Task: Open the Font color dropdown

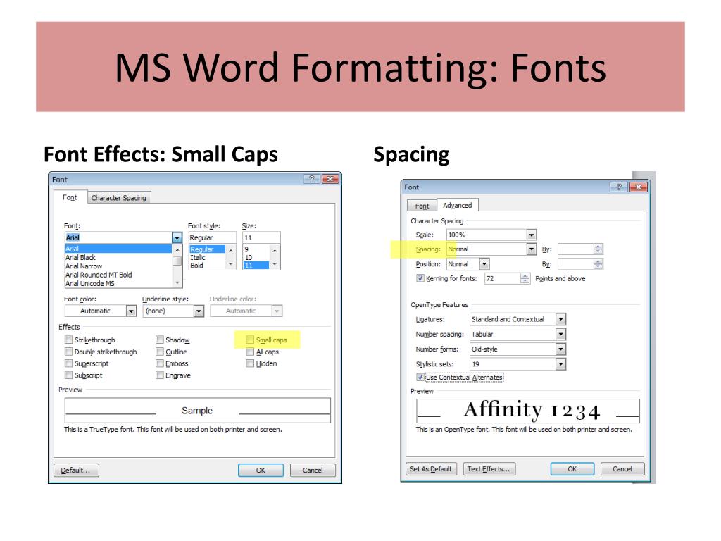Action: pyautogui.click(x=131, y=311)
